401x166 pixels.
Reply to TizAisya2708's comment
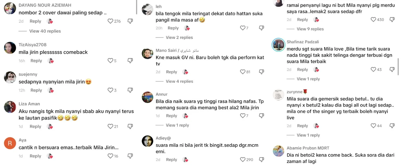36,61
